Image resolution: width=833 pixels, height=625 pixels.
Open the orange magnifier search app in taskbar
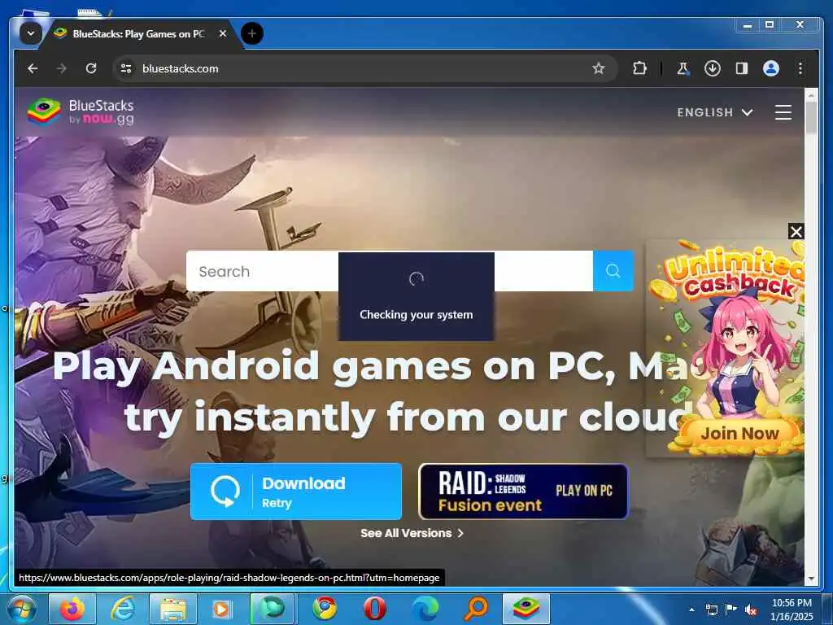click(x=475, y=609)
